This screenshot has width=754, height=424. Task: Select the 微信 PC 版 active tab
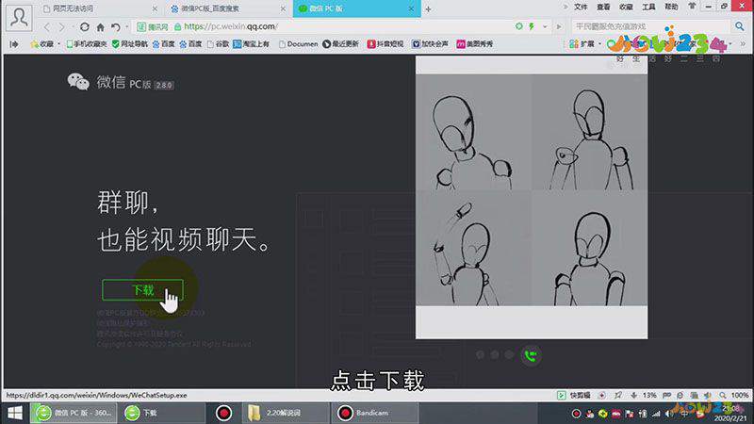[x=356, y=8]
